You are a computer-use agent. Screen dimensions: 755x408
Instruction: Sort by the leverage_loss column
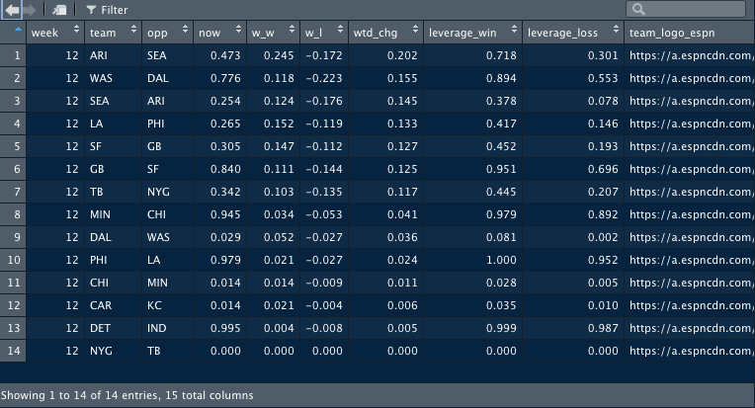click(x=573, y=33)
